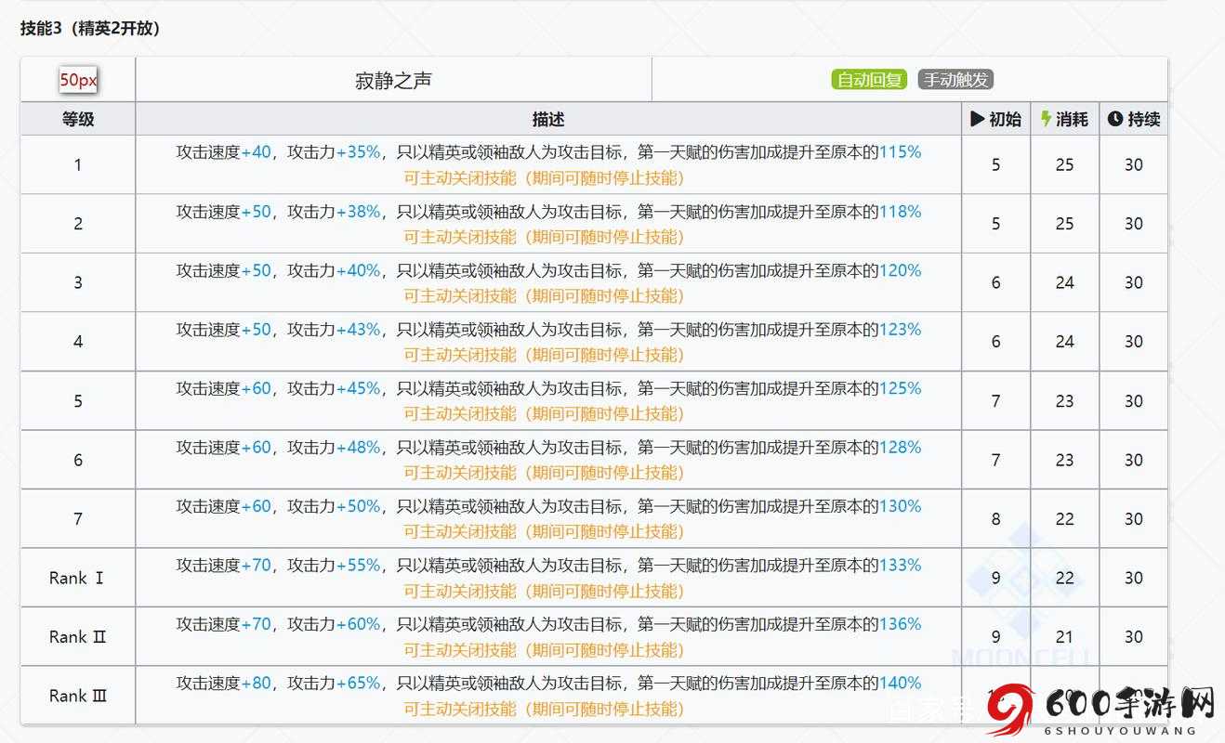Click the 消耗 column header label
The width and height of the screenshot is (1225, 743).
[x=1072, y=119]
